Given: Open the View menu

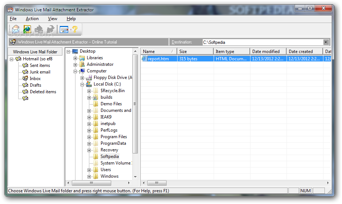Looking at the screenshot, I should tap(53, 19).
